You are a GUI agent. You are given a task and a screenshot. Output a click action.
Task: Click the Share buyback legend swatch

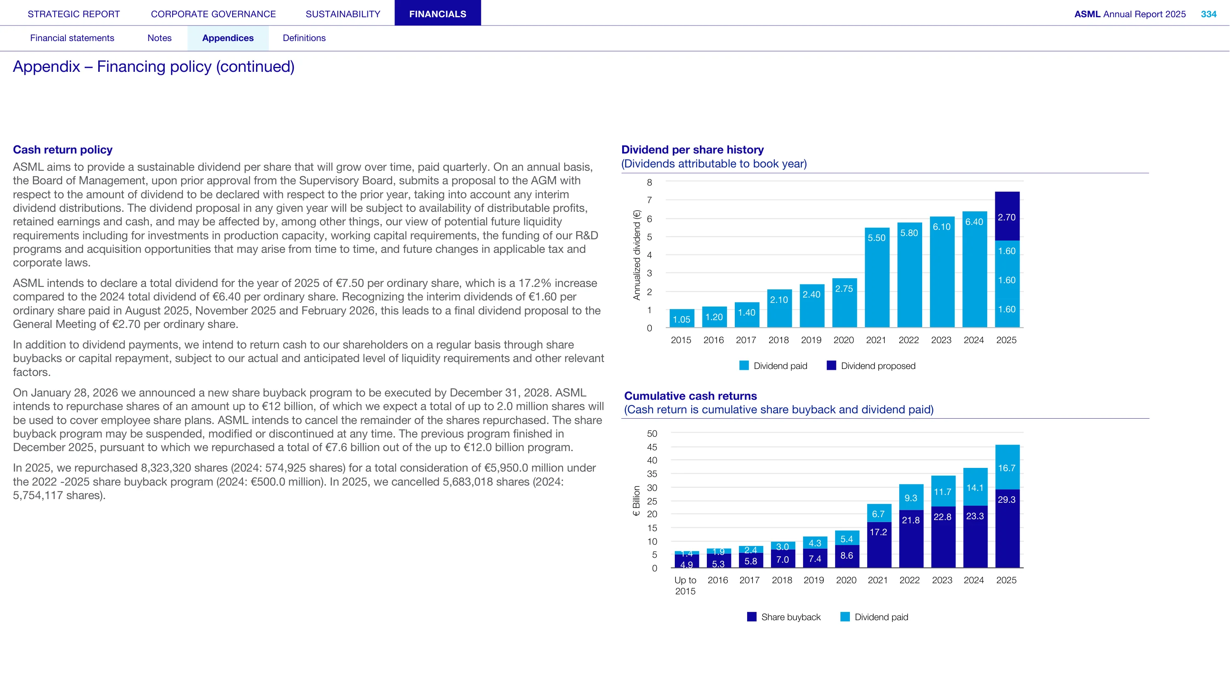pos(752,616)
